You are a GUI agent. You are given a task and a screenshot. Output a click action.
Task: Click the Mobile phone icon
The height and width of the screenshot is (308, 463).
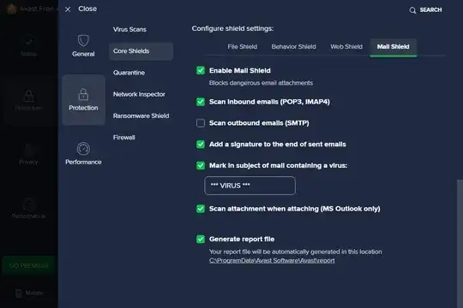19,293
